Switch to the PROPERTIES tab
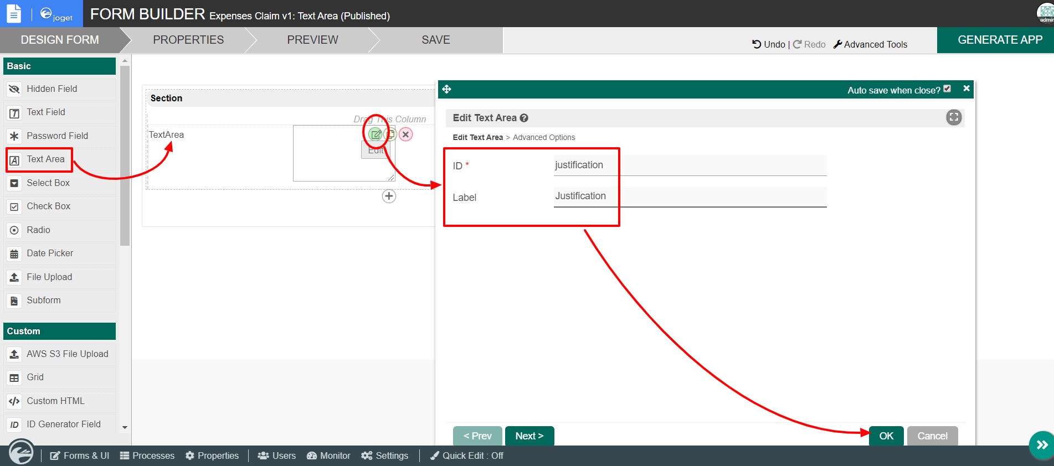The image size is (1054, 466). pyautogui.click(x=188, y=40)
